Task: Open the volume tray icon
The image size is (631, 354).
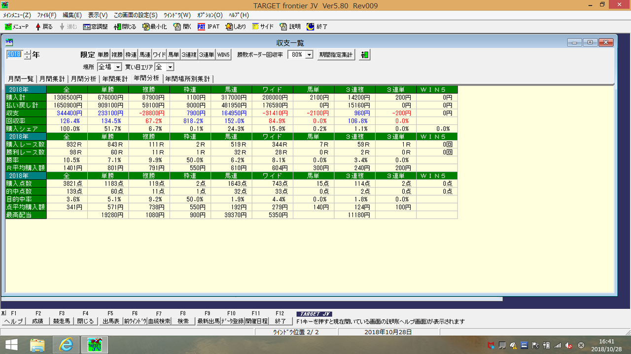Action: pos(569,345)
